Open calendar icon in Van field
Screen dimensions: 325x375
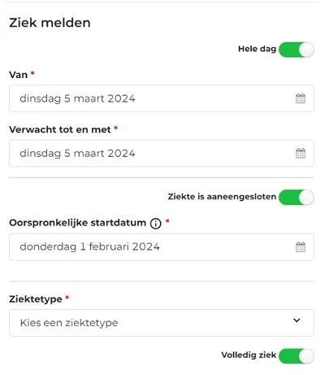(x=301, y=98)
